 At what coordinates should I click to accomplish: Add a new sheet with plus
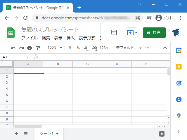(17, 134)
